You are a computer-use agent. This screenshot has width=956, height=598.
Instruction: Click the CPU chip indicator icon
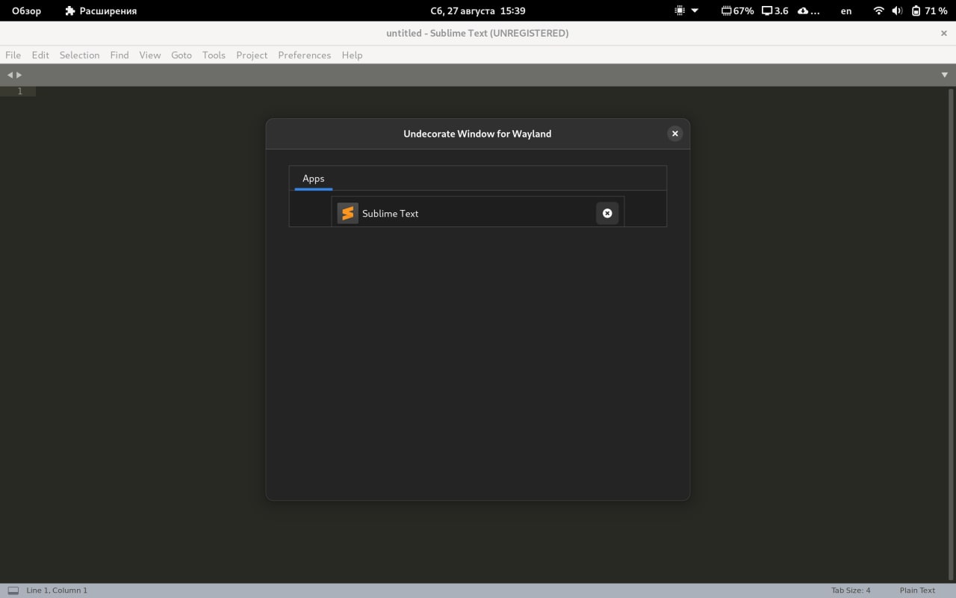pos(680,10)
